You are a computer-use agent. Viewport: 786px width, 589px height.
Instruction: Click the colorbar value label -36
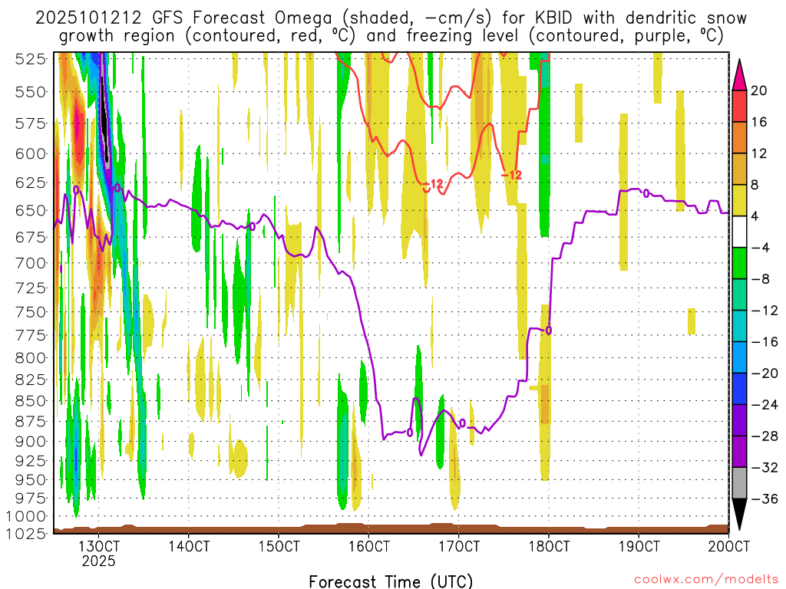[764, 499]
